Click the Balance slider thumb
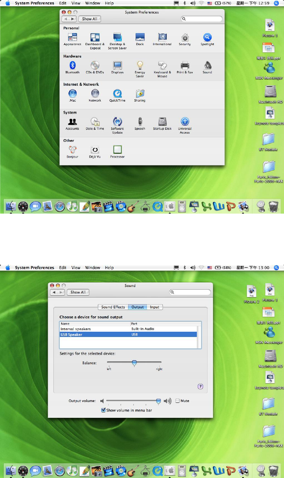This screenshot has height=478, width=284. click(x=134, y=363)
